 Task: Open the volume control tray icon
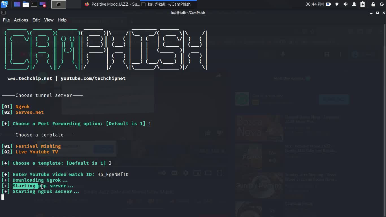345,4
